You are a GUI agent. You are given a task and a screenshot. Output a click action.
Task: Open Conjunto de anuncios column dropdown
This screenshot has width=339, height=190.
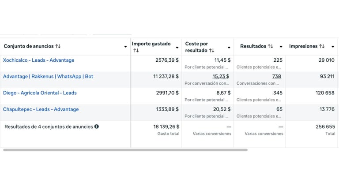(125, 47)
